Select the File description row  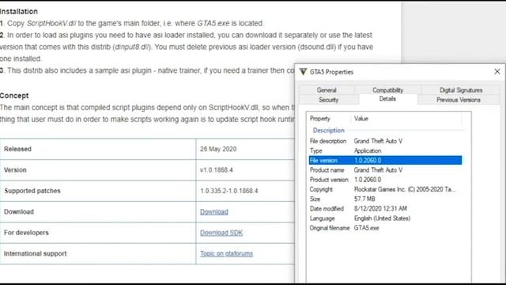click(385, 141)
